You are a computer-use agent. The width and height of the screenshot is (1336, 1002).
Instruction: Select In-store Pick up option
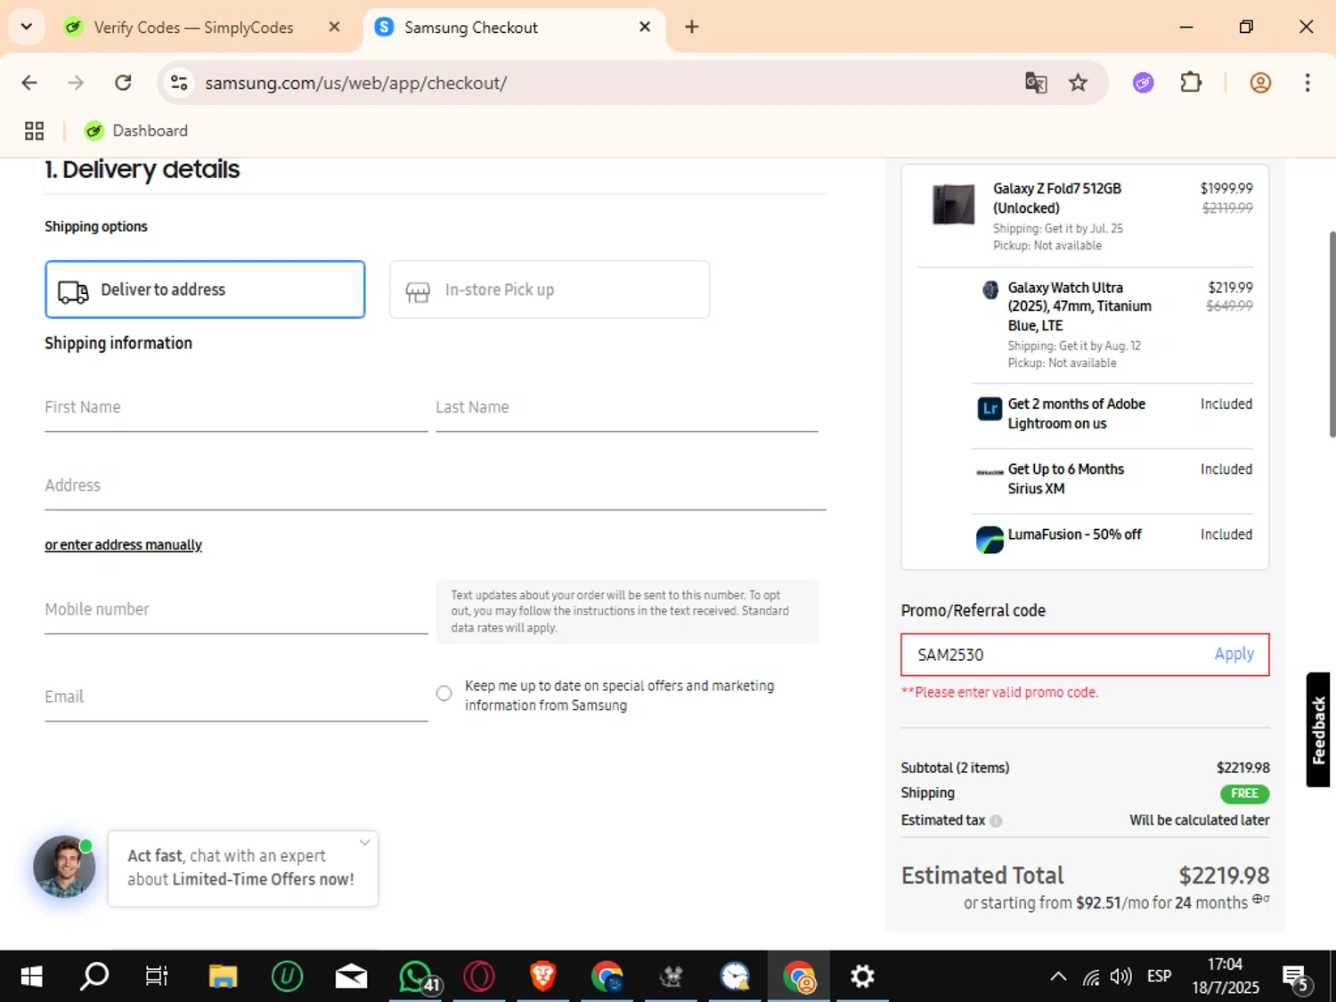[x=550, y=289]
